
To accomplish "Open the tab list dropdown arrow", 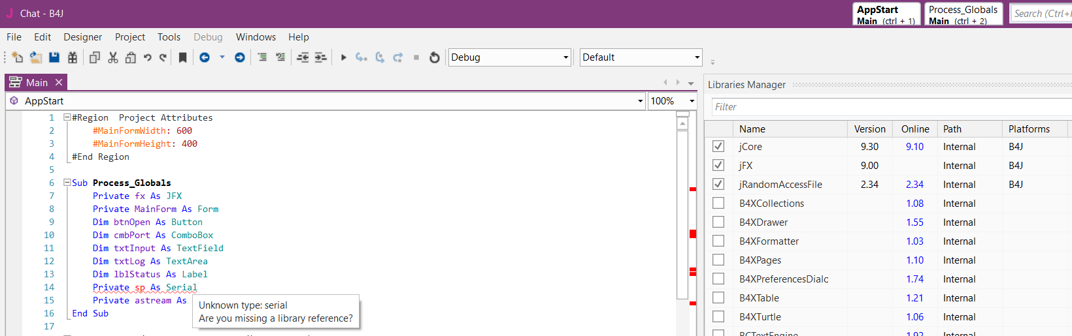I will click(691, 83).
